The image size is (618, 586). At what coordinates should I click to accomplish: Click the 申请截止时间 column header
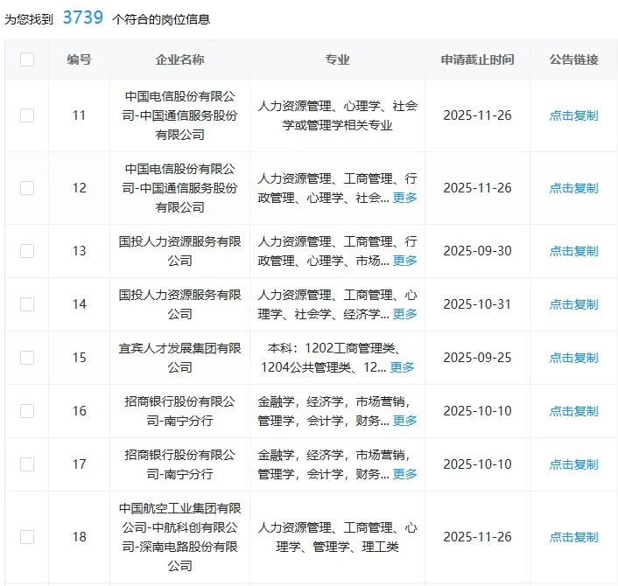tap(477, 59)
